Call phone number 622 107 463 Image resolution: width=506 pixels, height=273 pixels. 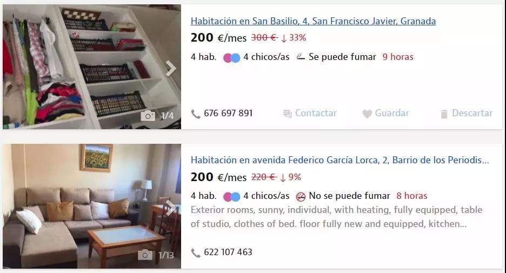(x=228, y=252)
